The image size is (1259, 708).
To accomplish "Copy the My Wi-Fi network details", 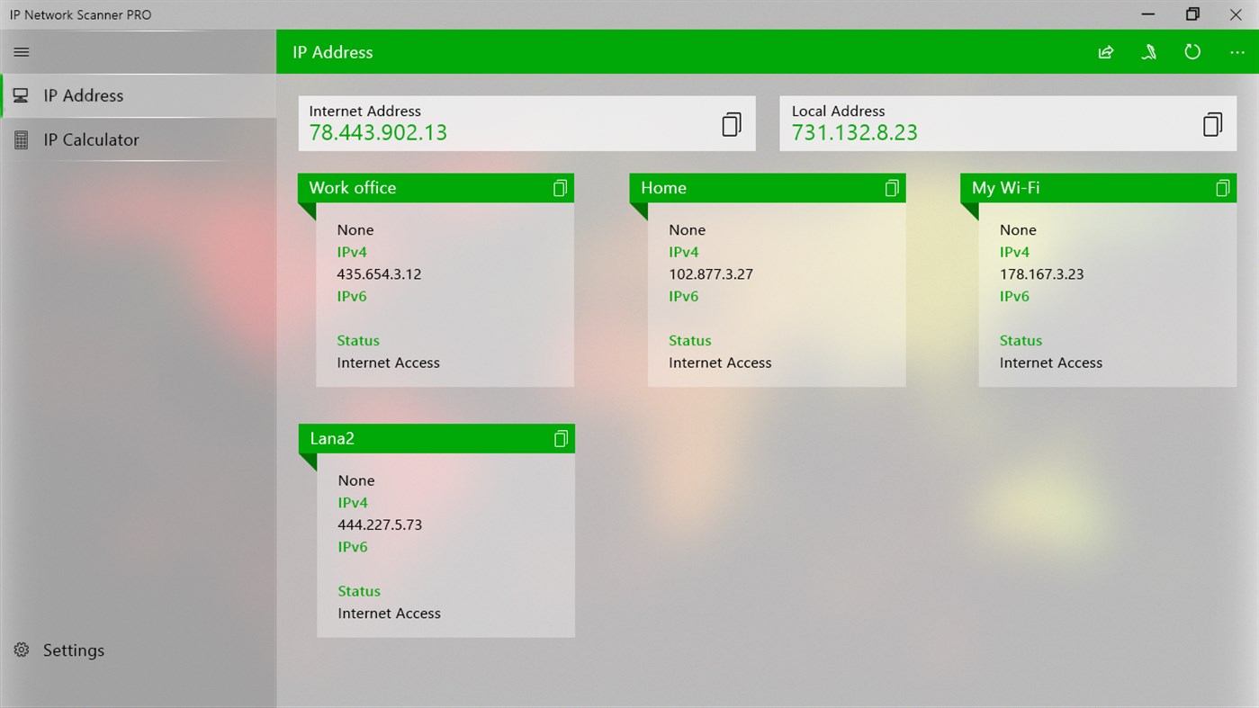I will point(1222,188).
